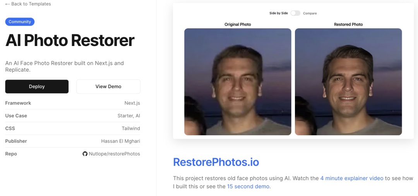The image size is (418, 196).
Task: Click the Framework row label
Action: pos(18,103)
